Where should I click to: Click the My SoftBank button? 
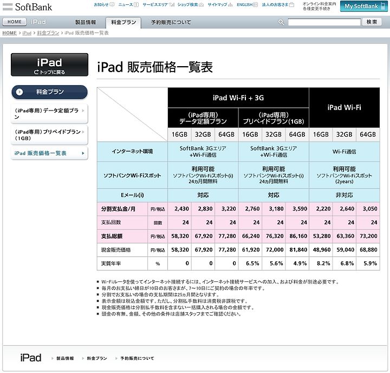click(363, 6)
